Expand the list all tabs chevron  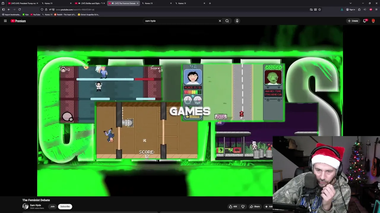click(351, 3)
